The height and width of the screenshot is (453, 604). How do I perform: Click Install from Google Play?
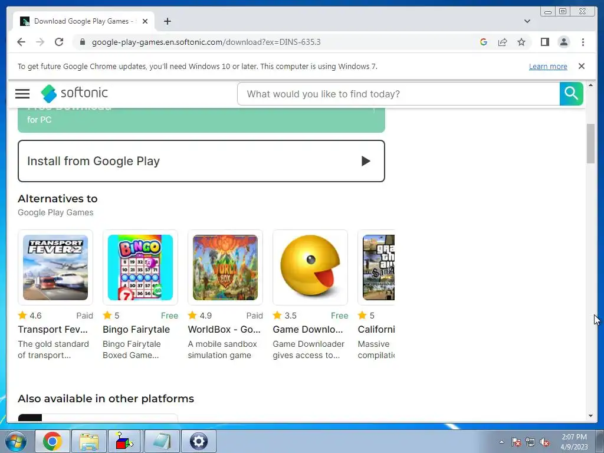[x=201, y=161]
